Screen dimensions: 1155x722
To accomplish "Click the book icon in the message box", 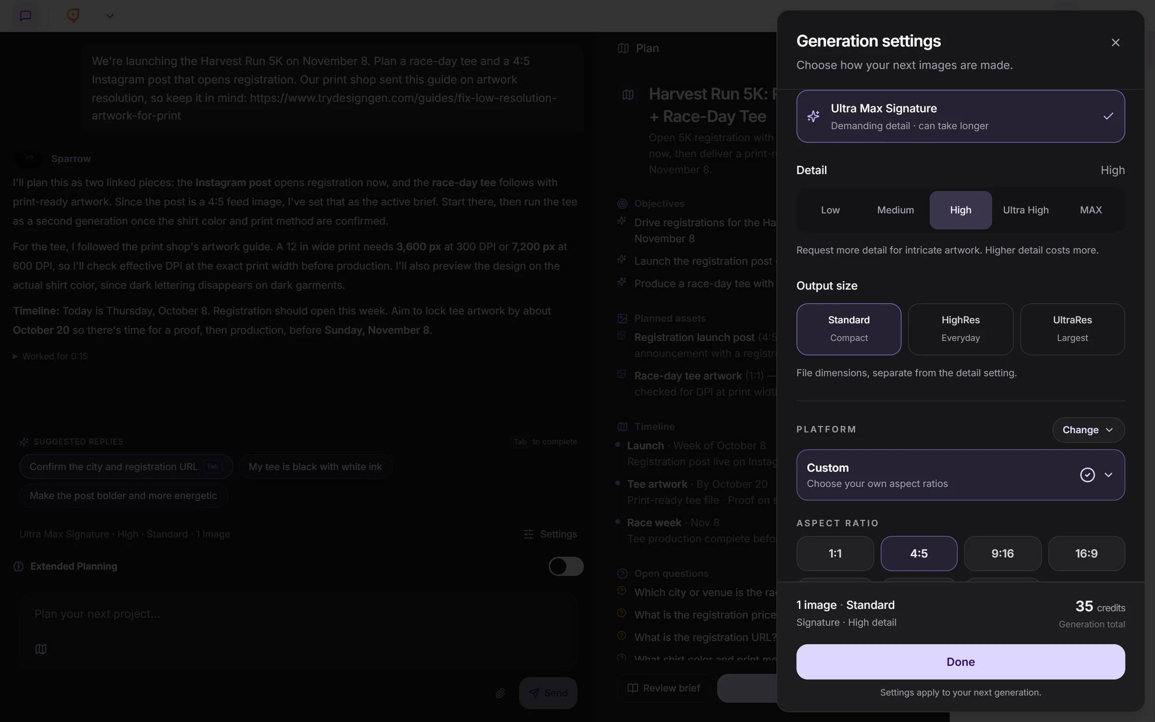I will tap(41, 649).
